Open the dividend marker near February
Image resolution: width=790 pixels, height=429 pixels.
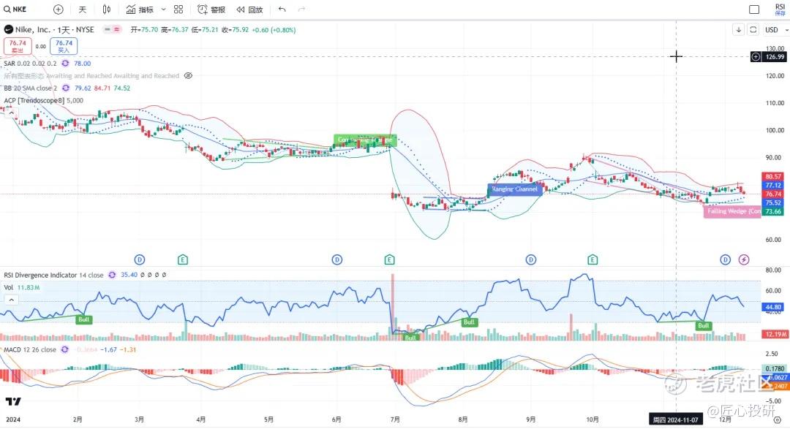coord(140,260)
